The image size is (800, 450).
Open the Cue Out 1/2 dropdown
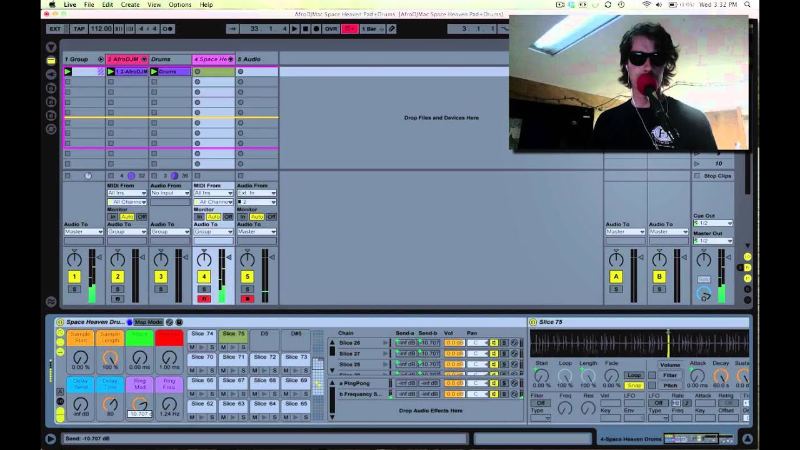point(712,223)
